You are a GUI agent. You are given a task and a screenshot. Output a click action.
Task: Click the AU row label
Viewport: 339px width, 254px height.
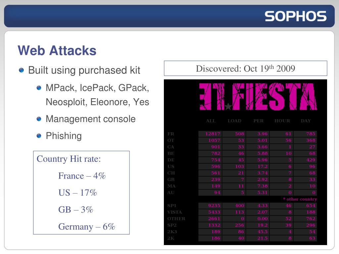[x=171, y=192]
